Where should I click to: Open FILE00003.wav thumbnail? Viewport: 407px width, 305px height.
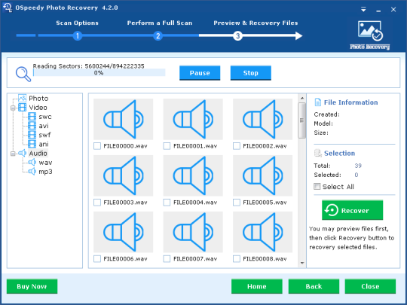[x=124, y=175]
